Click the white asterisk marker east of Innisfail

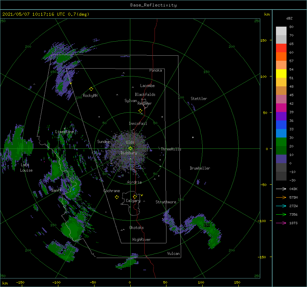click(162, 117)
